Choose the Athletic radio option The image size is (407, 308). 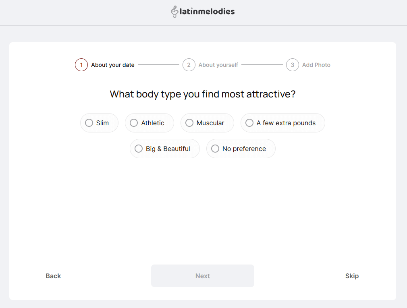point(149,123)
